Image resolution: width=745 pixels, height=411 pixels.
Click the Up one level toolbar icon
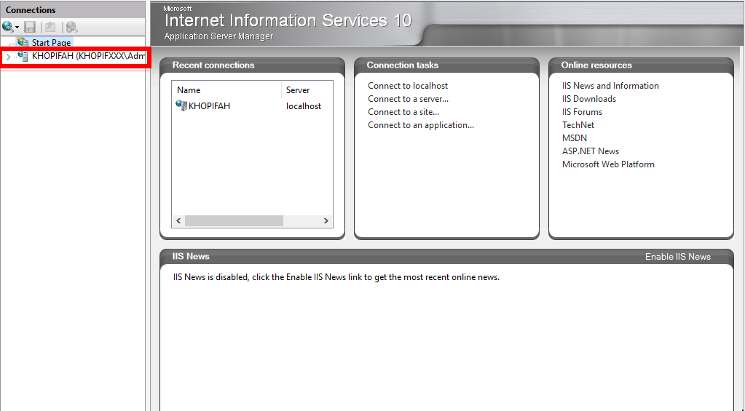(50, 27)
